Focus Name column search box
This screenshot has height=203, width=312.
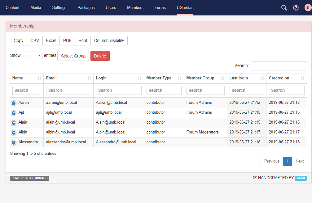[27, 90]
